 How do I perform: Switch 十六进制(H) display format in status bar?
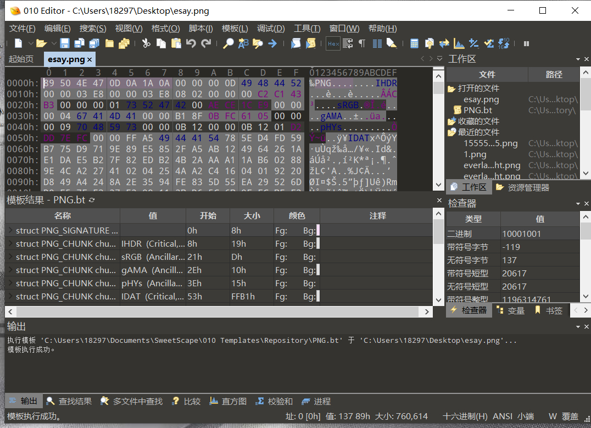[x=465, y=416]
